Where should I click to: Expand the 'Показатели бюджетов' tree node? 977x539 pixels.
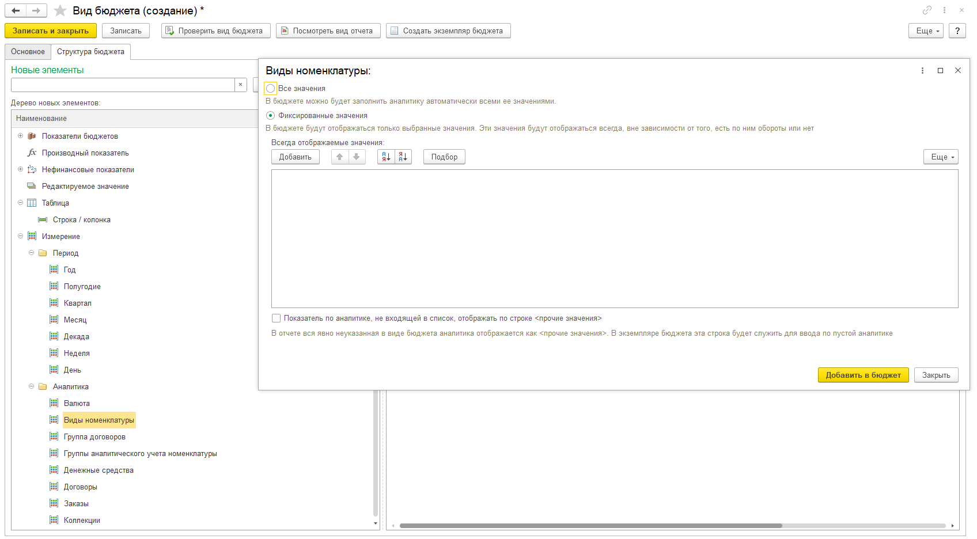tap(21, 136)
